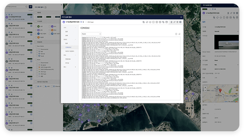Screen dimensions: 244x137
Task: Click the info icon above the console output
Action: pyautogui.click(x=176, y=34)
